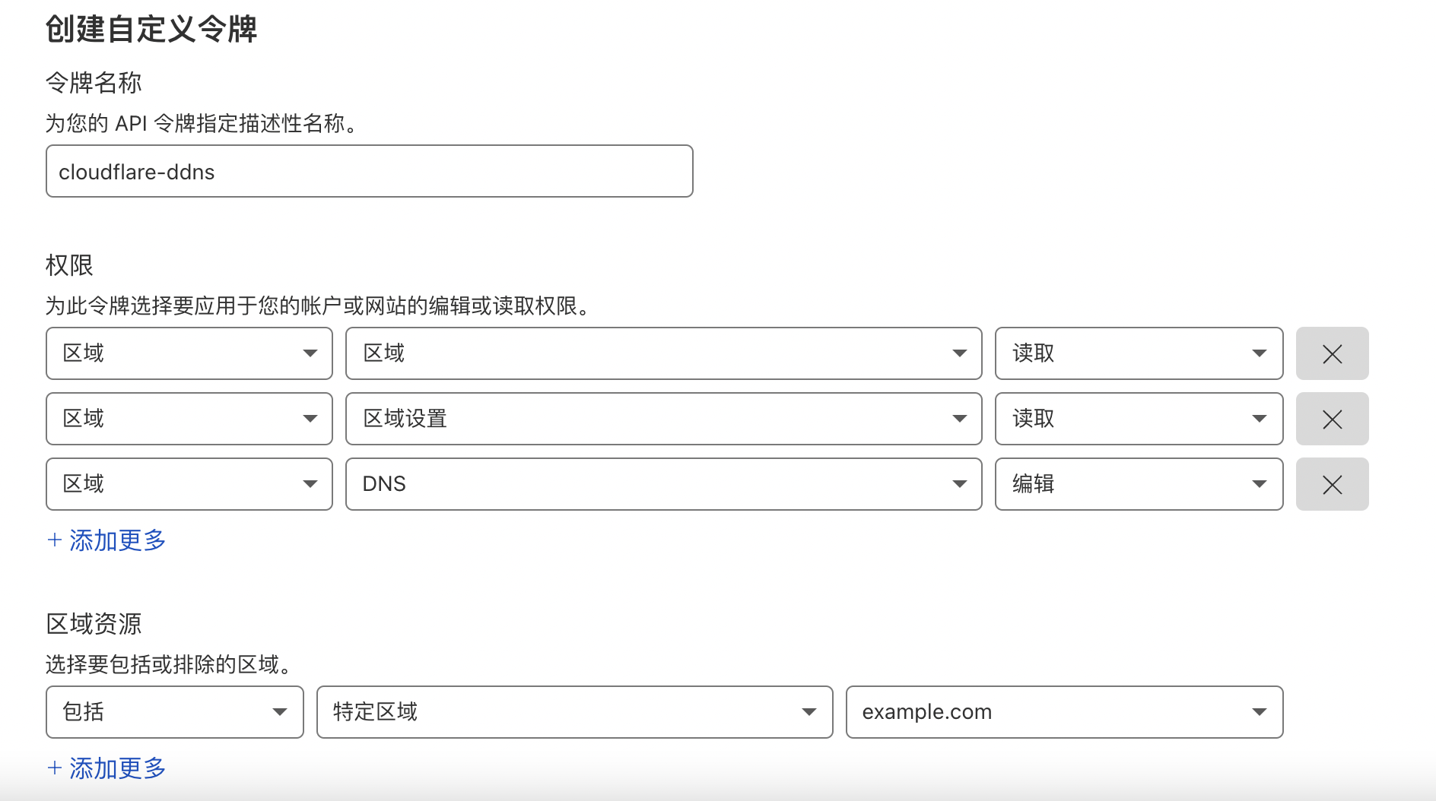The image size is (1436, 801).
Task: Open the first row's 区域 category dropdown
Action: (189, 353)
